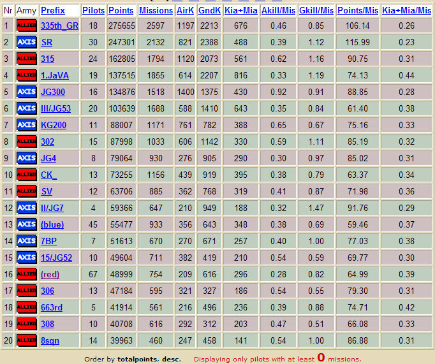Viewport: 435px width, 364px height.
Task: Click the red 0 minimum-missions value
Action: click(x=321, y=358)
